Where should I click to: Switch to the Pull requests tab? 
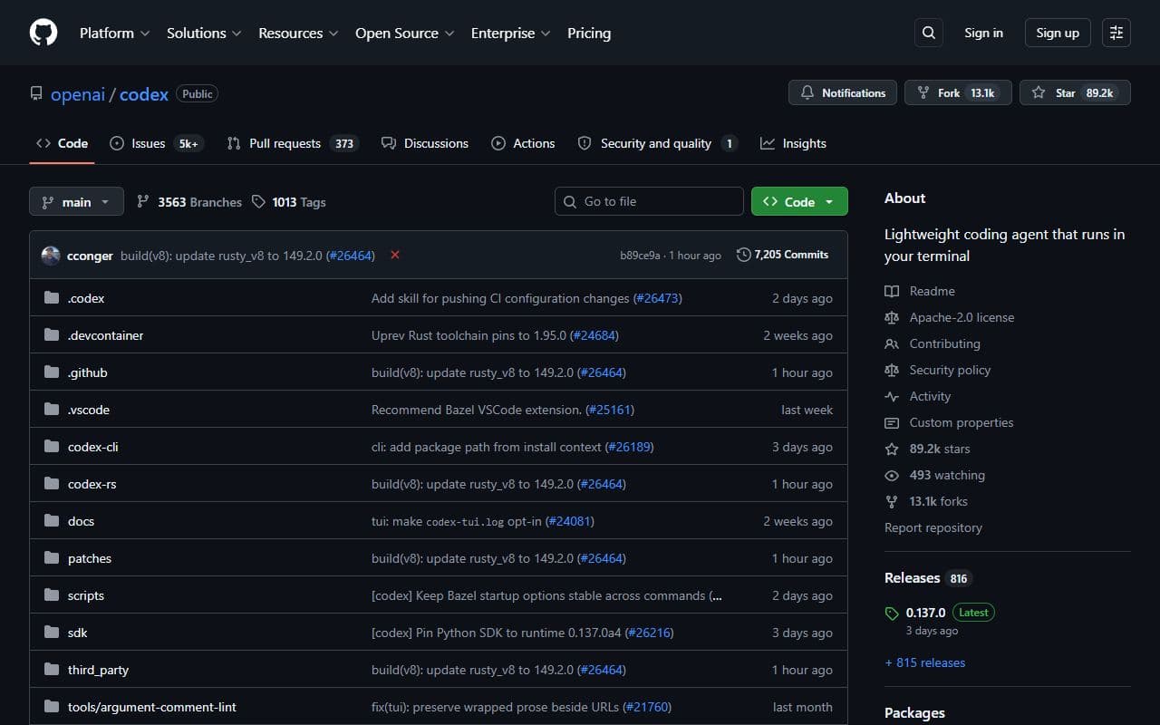coord(293,143)
